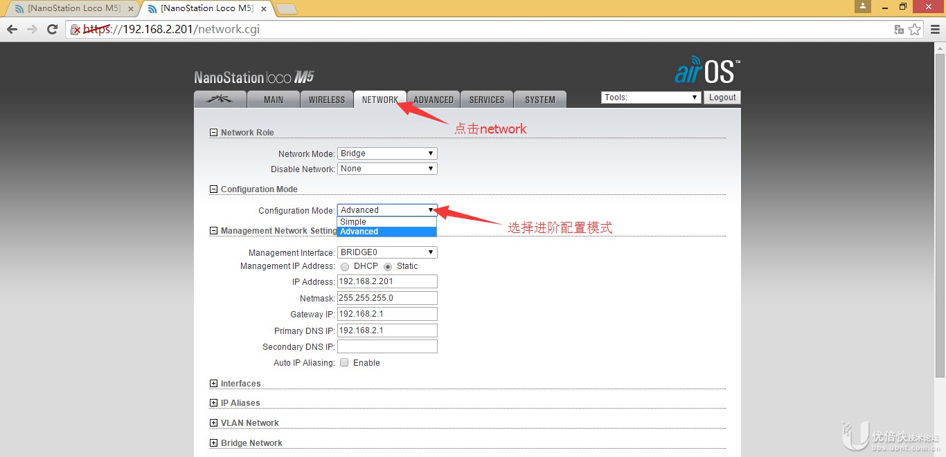The width and height of the screenshot is (946, 457).
Task: Open the Chrome menu hamburger icon
Action: [935, 29]
